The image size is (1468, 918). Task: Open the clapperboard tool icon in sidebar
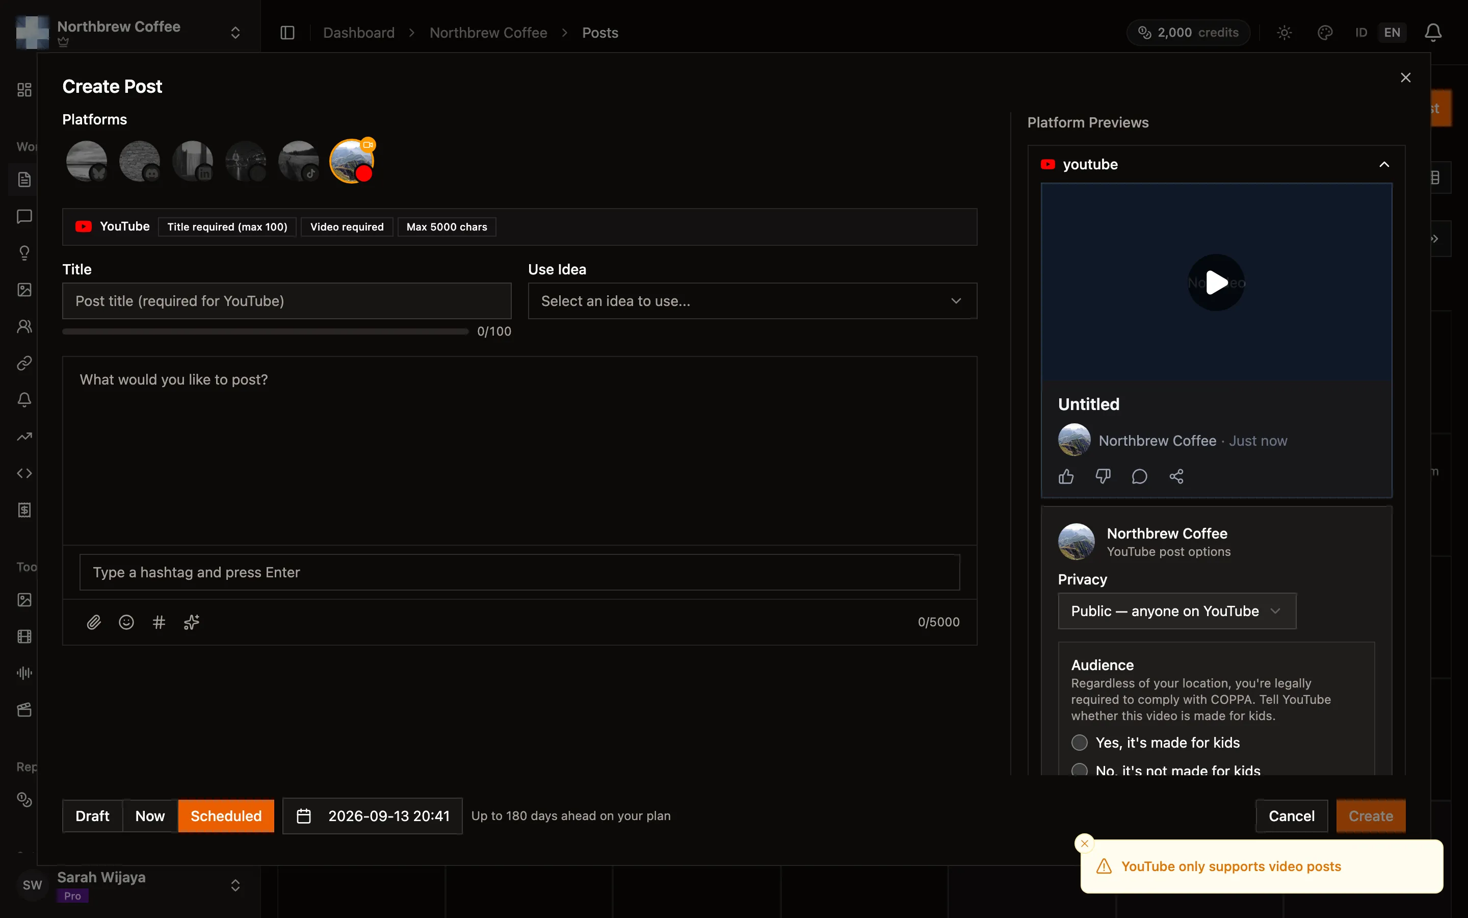(x=24, y=710)
